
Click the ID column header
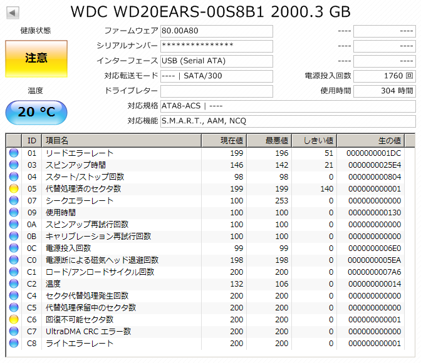click(x=32, y=141)
